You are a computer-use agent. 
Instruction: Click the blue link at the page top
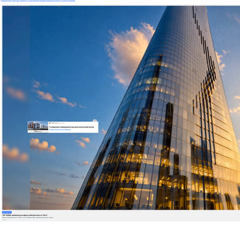click(x=38, y=1)
